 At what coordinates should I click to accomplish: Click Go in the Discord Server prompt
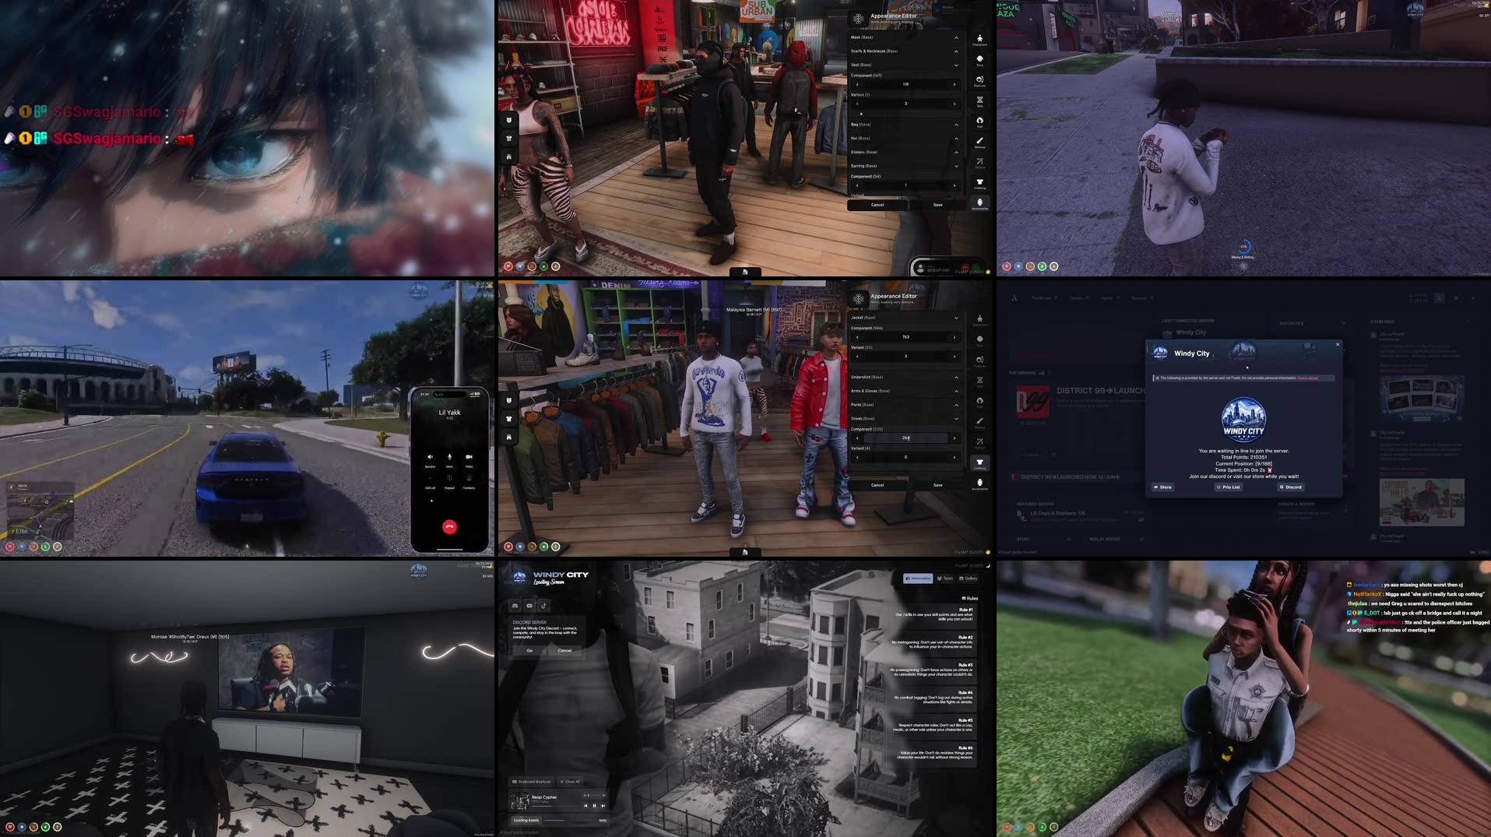529,650
